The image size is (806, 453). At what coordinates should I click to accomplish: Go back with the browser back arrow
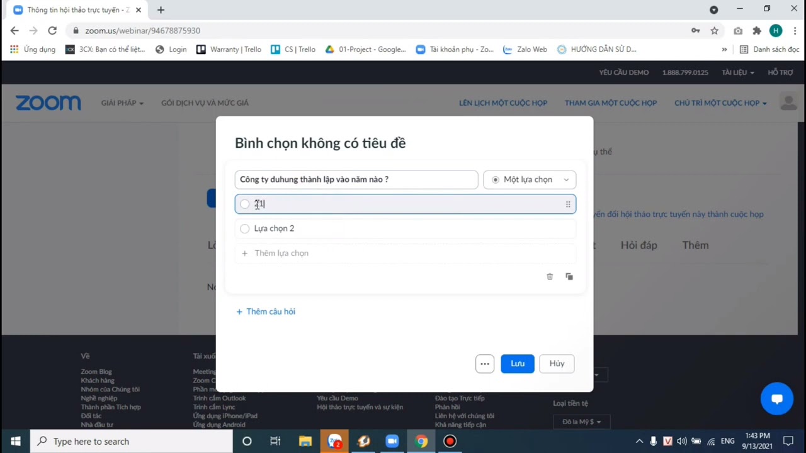coord(14,30)
